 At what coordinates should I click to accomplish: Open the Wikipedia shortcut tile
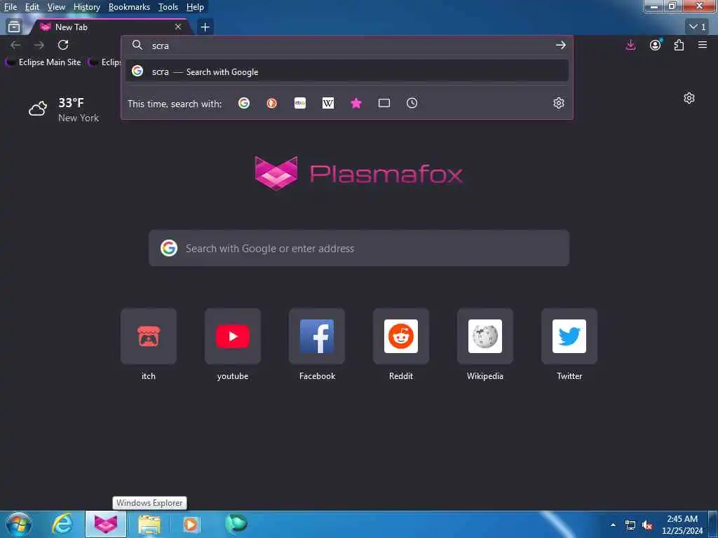click(x=485, y=336)
